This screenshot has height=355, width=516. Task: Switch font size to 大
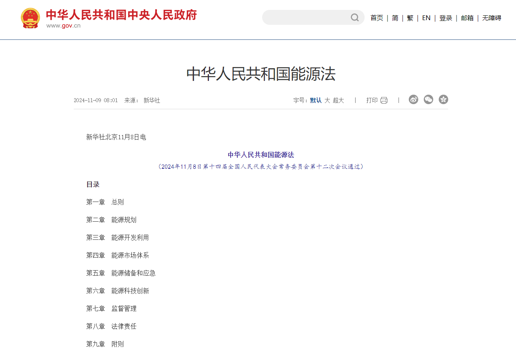pos(327,100)
